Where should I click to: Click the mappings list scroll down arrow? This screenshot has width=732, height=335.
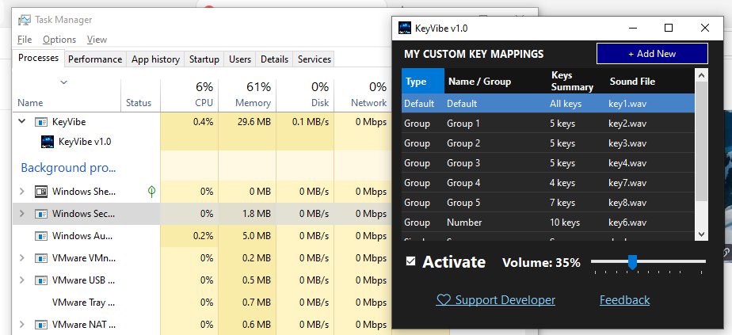(701, 234)
